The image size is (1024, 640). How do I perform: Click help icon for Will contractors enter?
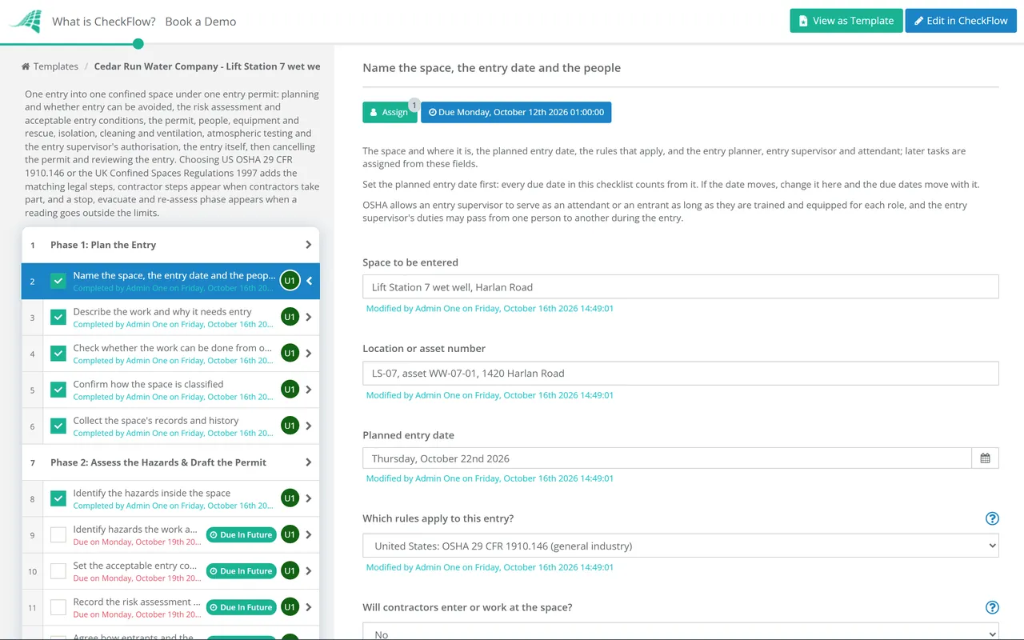(x=992, y=607)
